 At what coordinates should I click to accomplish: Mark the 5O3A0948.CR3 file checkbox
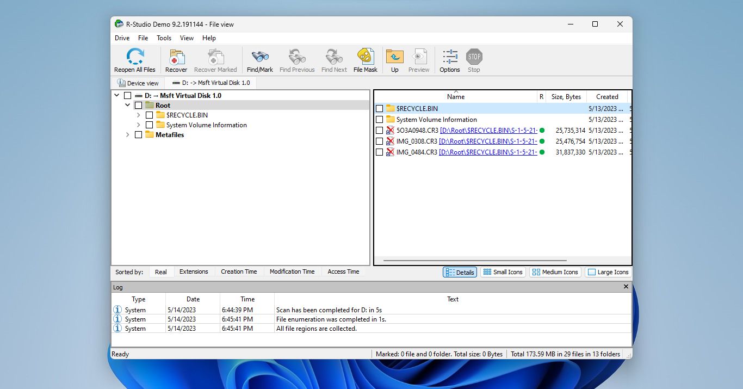[379, 131]
